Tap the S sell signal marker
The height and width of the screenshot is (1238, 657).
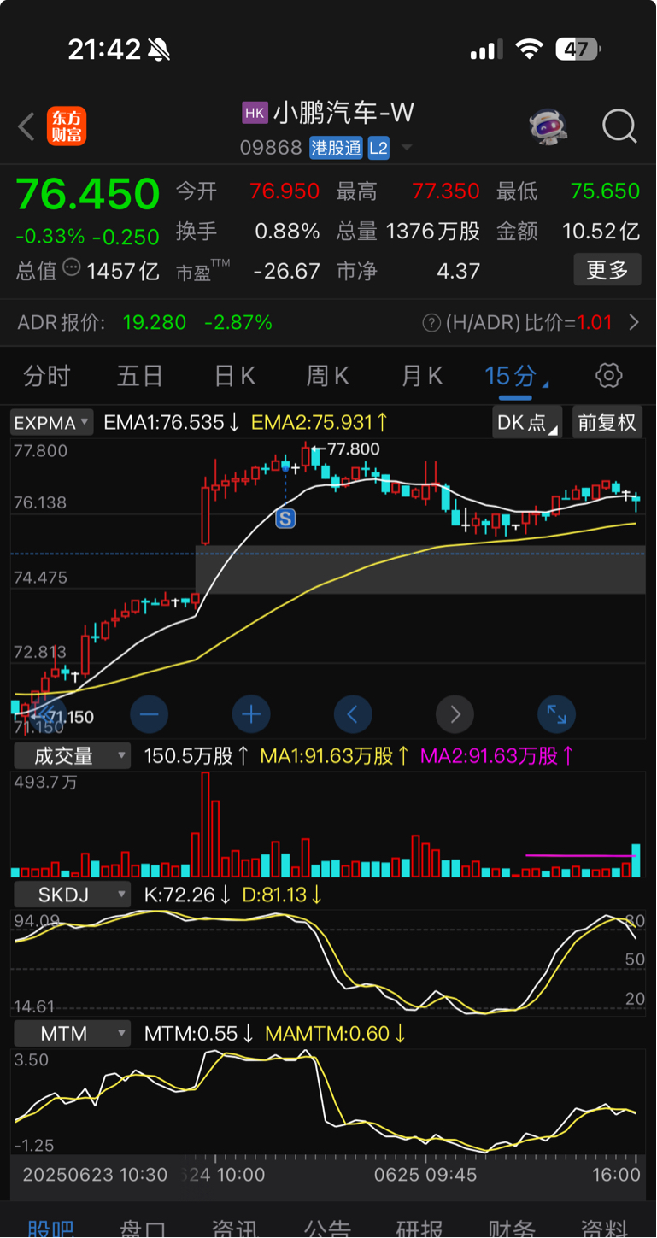pos(285,518)
